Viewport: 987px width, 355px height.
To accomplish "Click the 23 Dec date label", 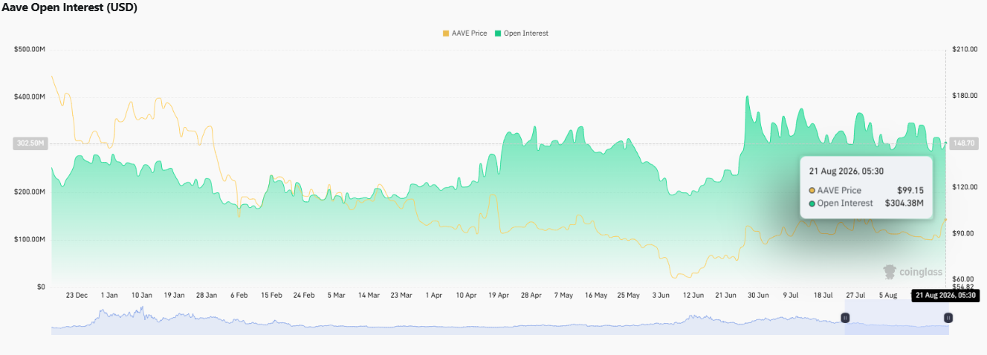I will [x=77, y=295].
